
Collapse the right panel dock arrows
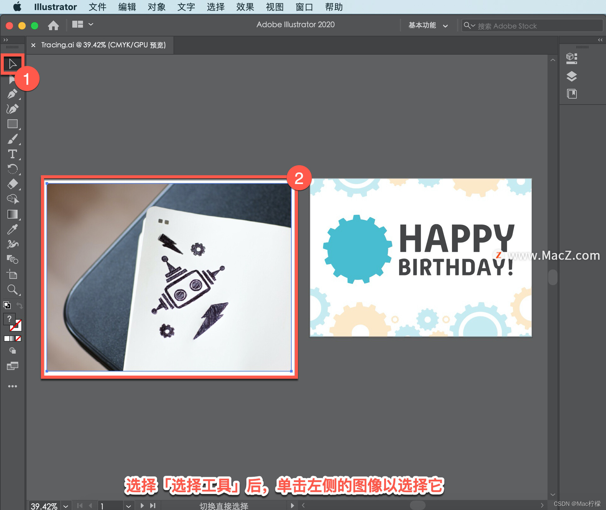tap(600, 40)
